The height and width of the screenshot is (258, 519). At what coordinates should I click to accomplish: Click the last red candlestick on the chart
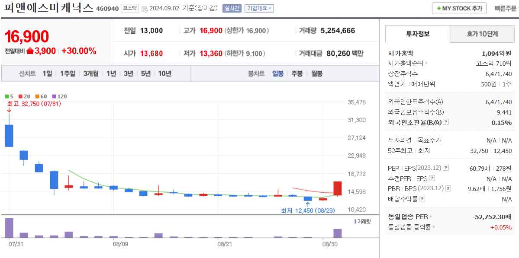click(337, 188)
